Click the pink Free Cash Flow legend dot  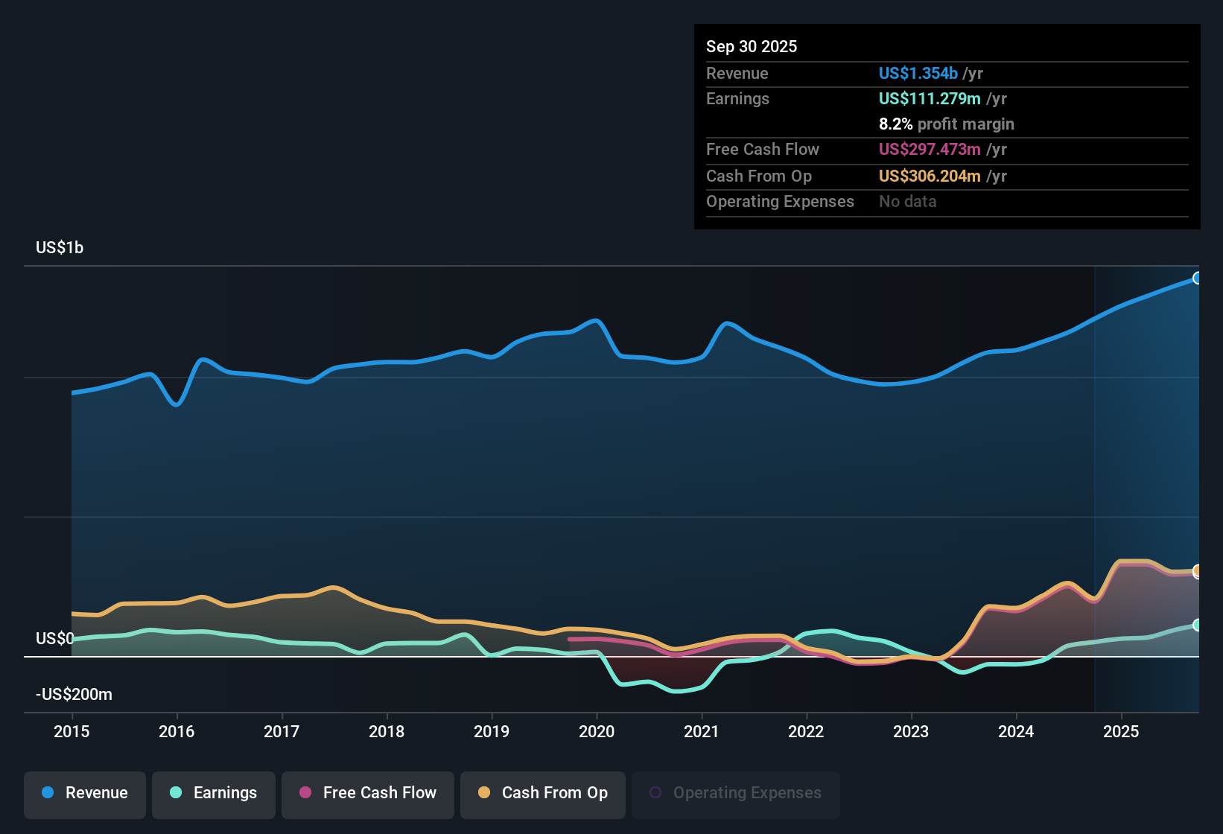click(305, 793)
